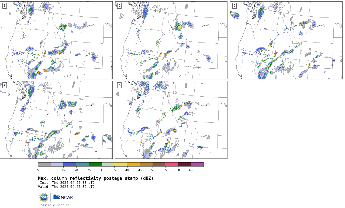Select the tan-brown 45-50 dBZ swatch

point(146,164)
